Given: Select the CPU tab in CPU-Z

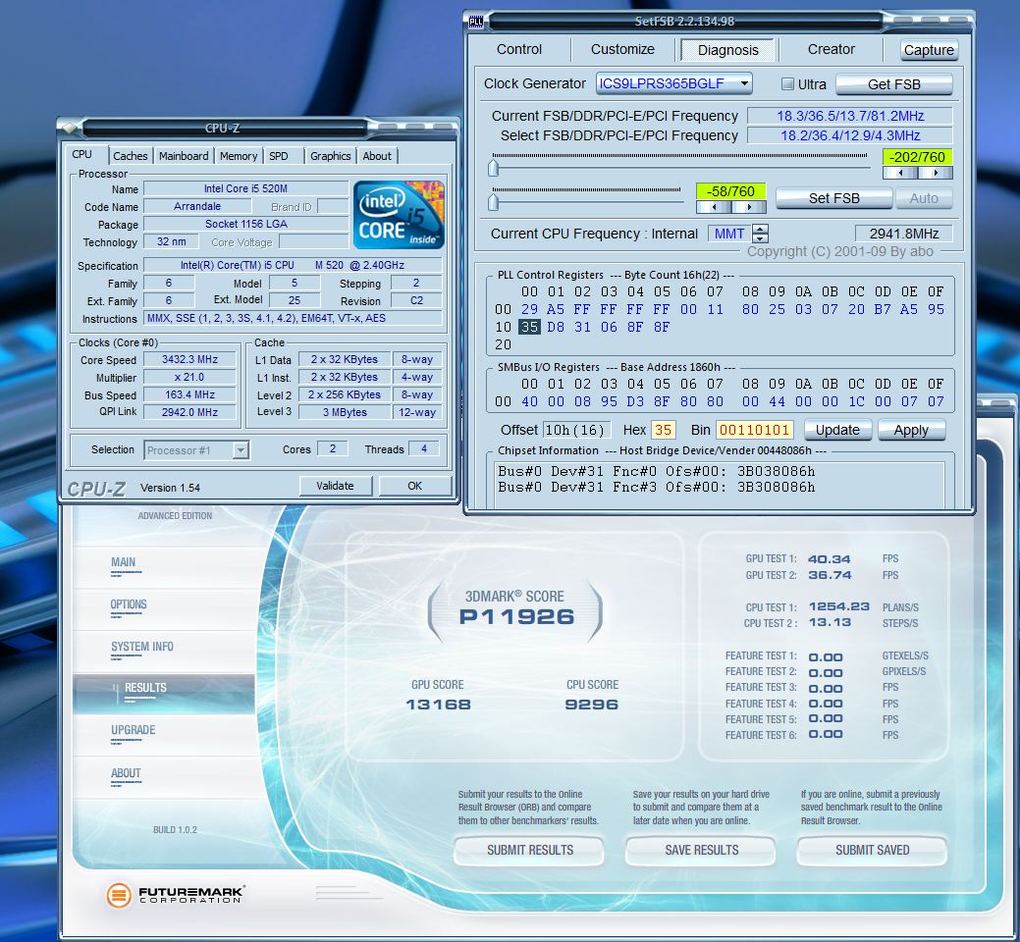Looking at the screenshot, I should 81,155.
